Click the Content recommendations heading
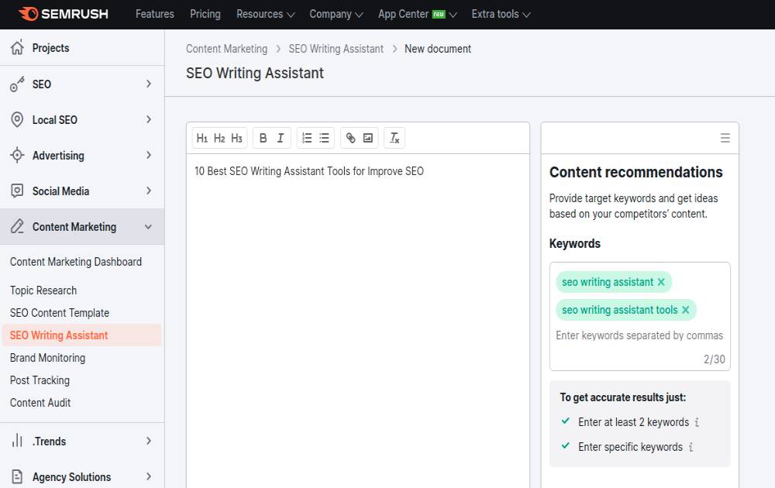 [636, 172]
